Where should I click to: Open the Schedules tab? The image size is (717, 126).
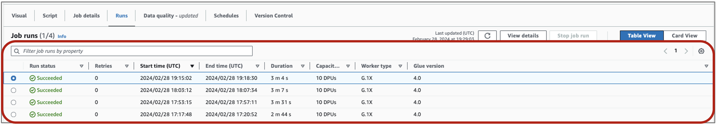pyautogui.click(x=226, y=15)
